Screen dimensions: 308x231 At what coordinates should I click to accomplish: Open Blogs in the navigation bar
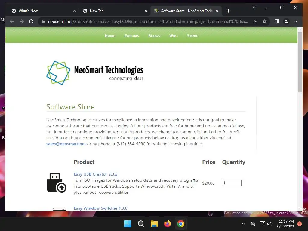pos(154,36)
